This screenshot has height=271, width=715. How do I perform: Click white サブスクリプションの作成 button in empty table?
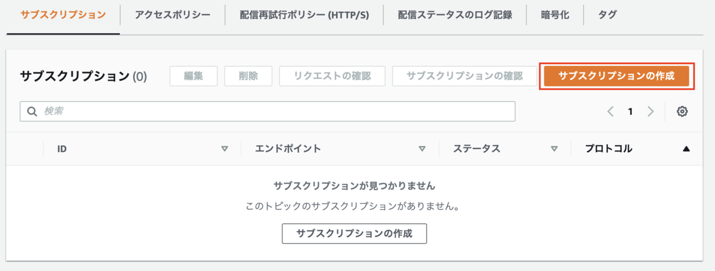(x=355, y=234)
